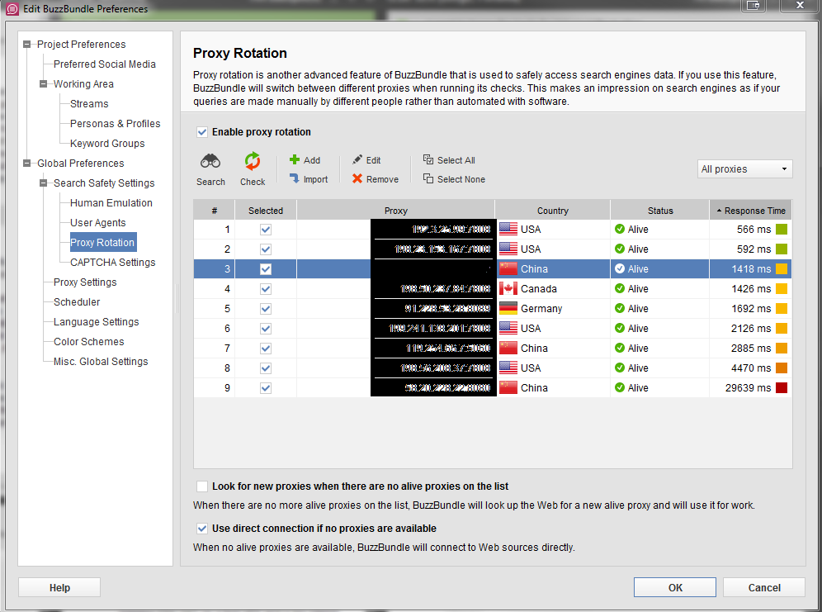Click the green plus Add icon
The image size is (822, 612).
[295, 159]
